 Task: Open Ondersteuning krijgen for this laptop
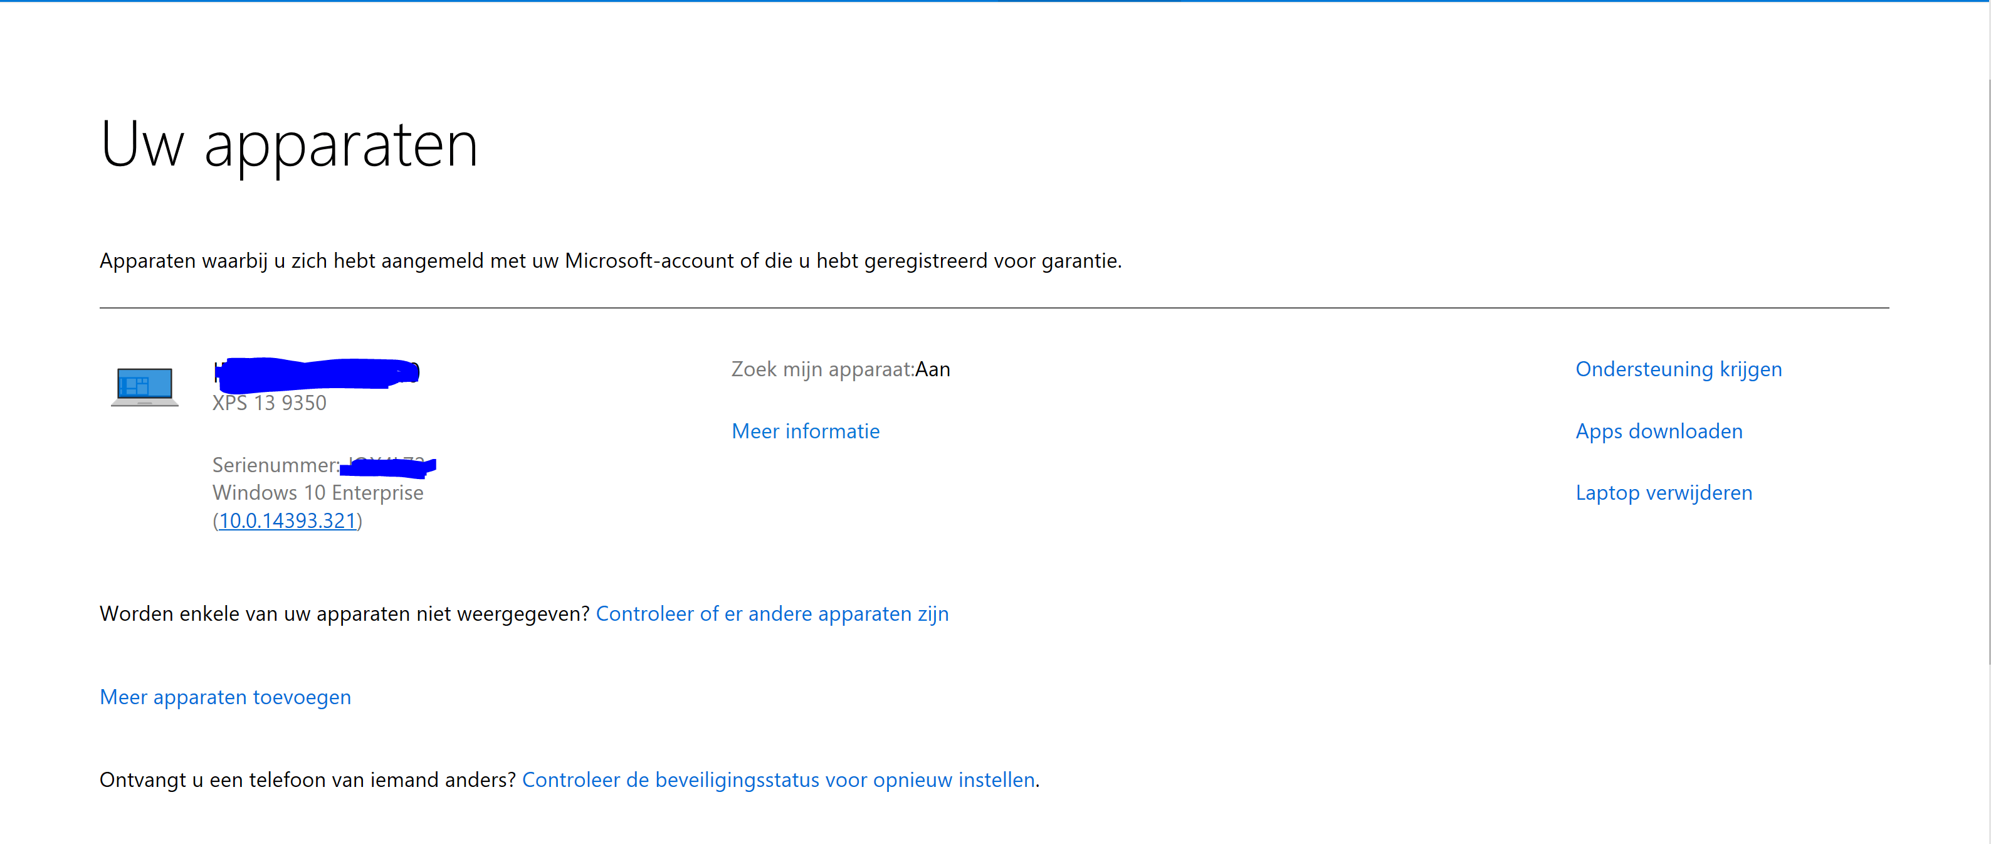(1679, 370)
